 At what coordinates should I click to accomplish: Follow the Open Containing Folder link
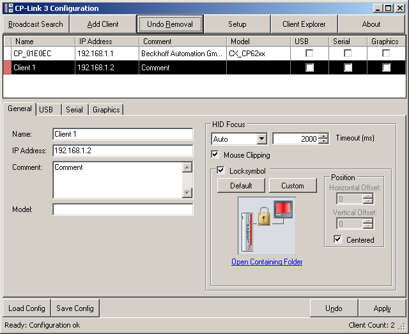(267, 262)
